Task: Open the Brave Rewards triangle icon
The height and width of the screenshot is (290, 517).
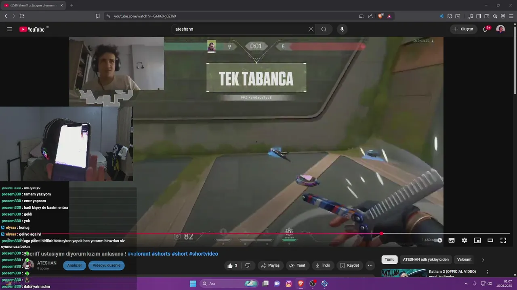Action: point(389,16)
